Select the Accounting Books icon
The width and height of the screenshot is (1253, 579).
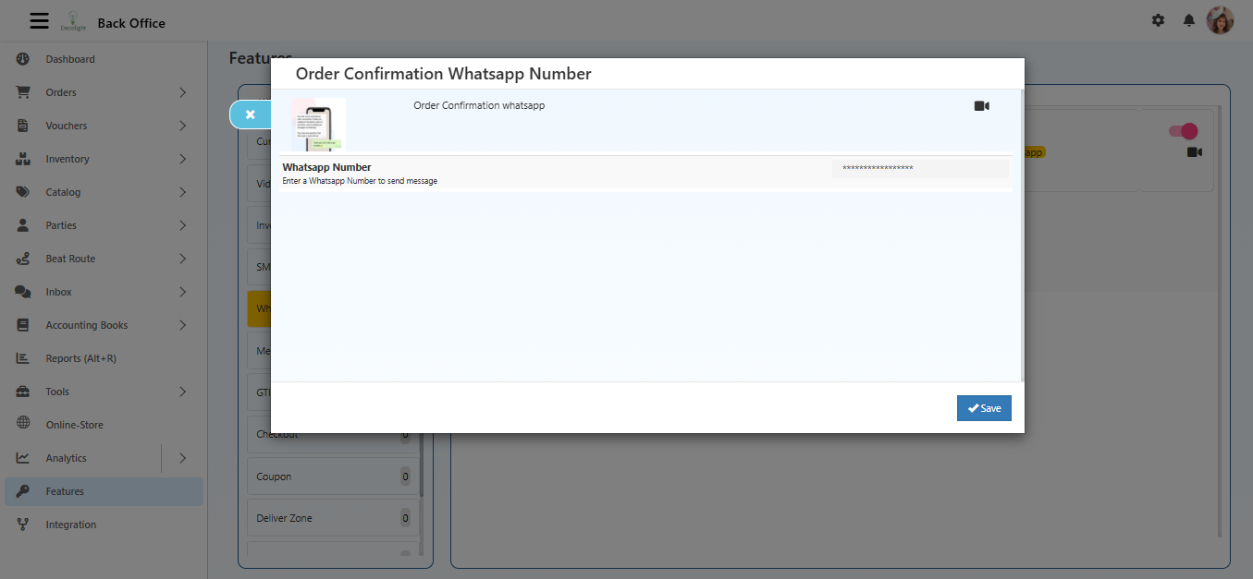tap(21, 324)
